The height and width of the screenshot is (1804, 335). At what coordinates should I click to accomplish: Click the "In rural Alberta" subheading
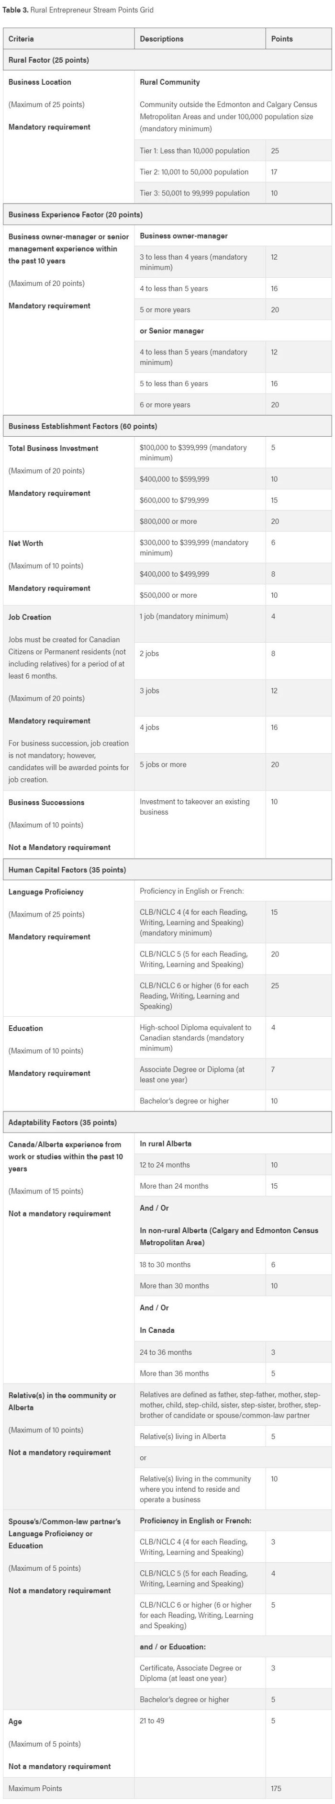(165, 1144)
